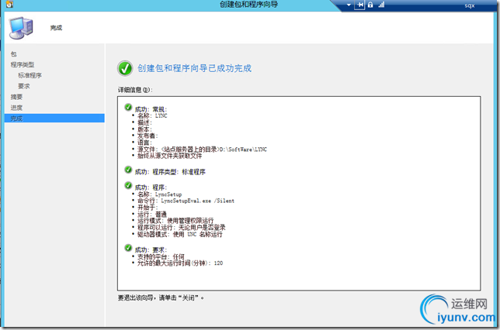The image size is (500, 330).
Task: Click the 语言 line under 常规
Action: click(144, 143)
